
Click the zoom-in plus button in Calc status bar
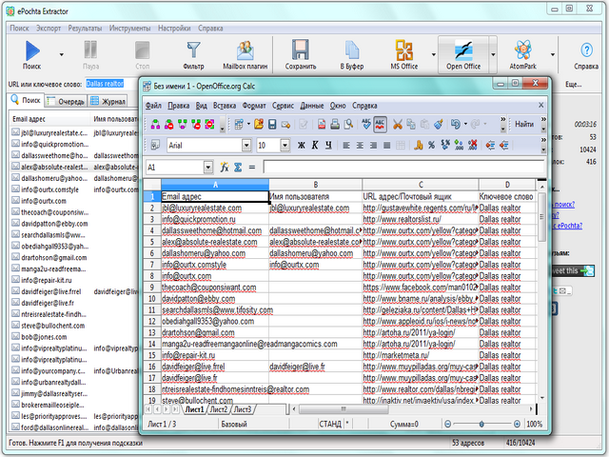[517, 424]
